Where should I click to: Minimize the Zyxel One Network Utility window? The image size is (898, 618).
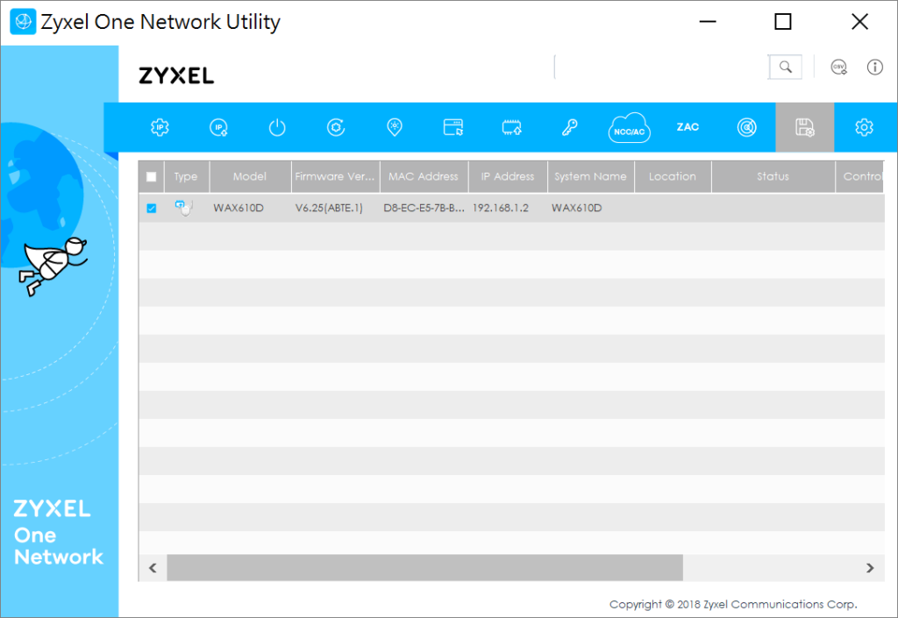tap(708, 22)
